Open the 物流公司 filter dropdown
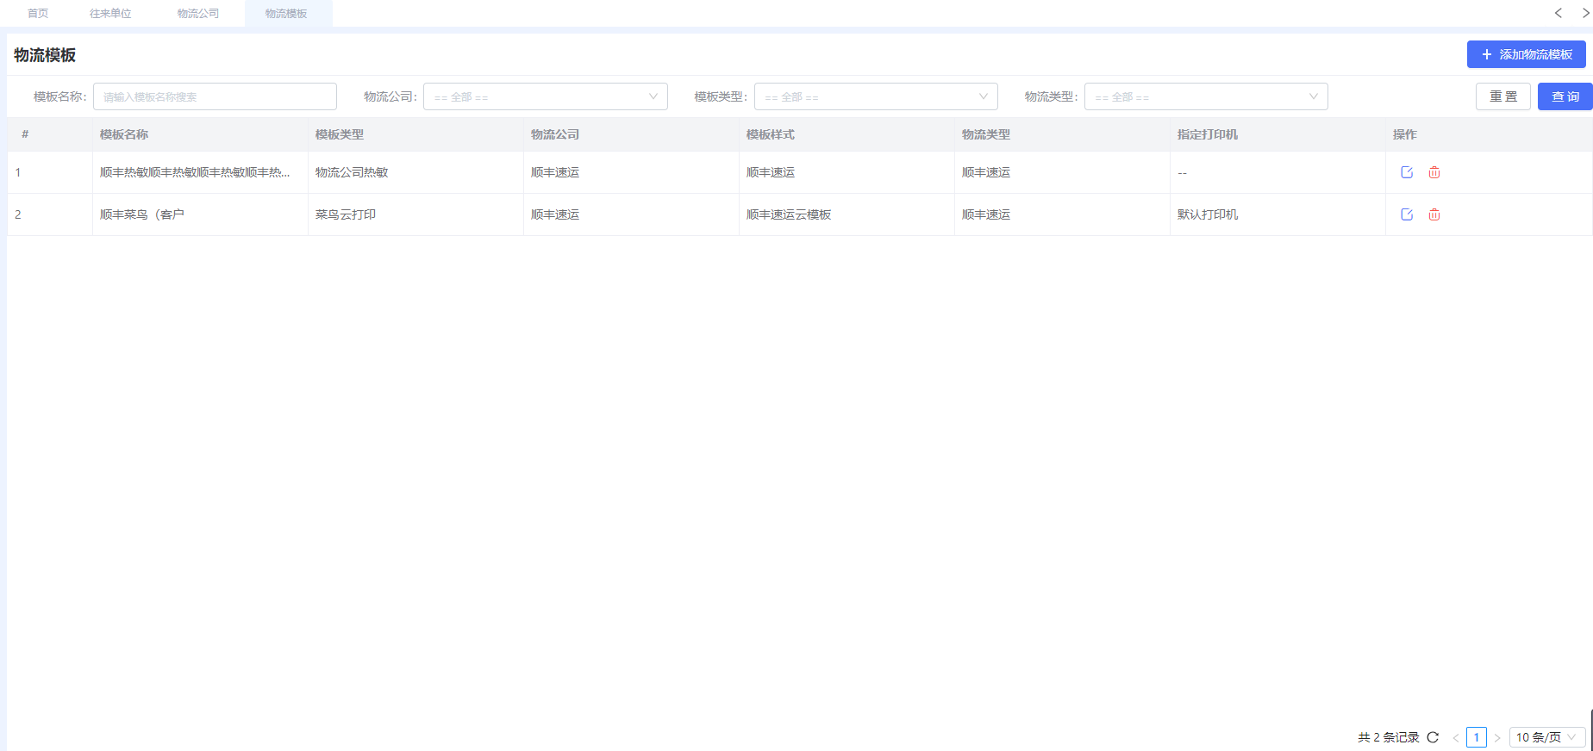Viewport: 1593px width, 751px height. click(x=546, y=96)
